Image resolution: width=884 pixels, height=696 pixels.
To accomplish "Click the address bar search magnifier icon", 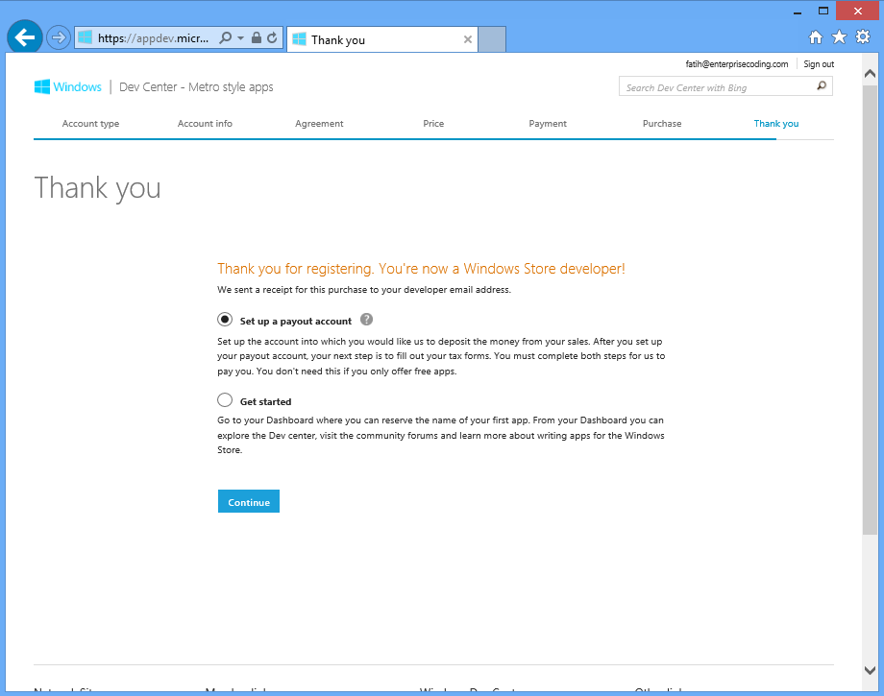I will pos(225,37).
